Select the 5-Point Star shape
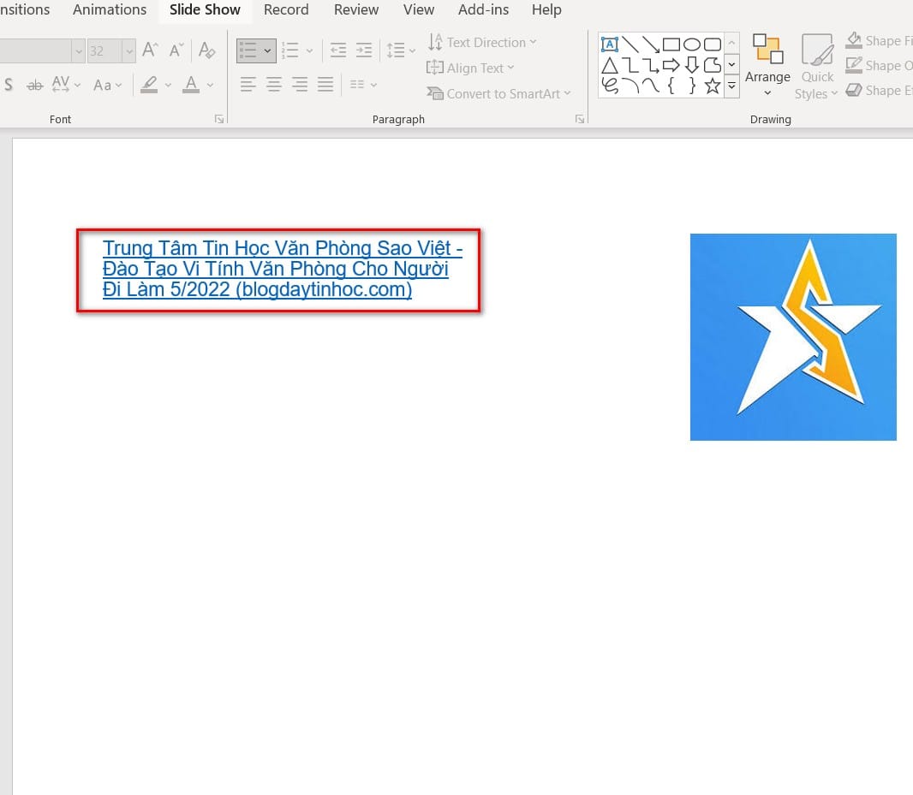Image resolution: width=913 pixels, height=795 pixels. point(712,86)
